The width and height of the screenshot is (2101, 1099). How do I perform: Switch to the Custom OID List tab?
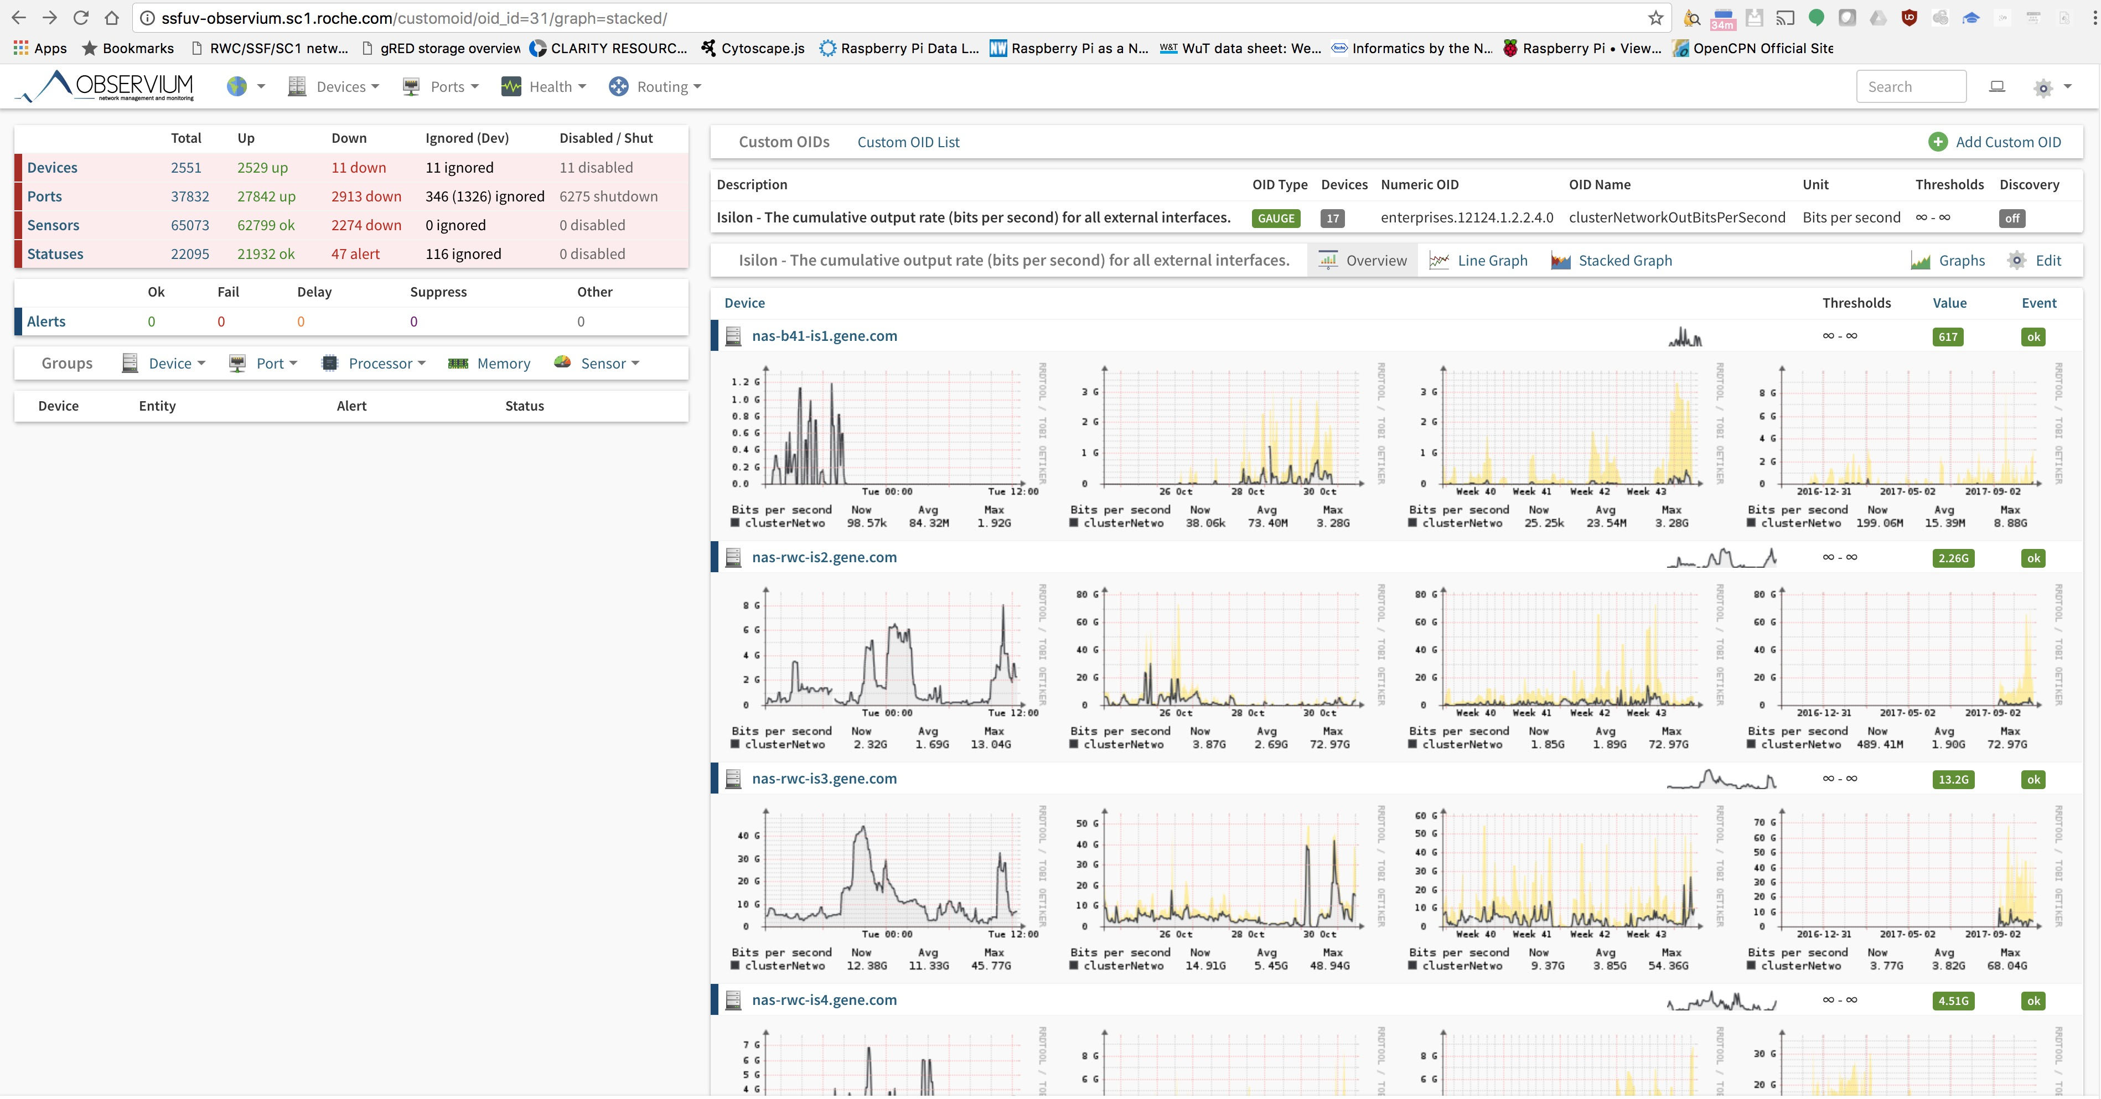pos(908,142)
